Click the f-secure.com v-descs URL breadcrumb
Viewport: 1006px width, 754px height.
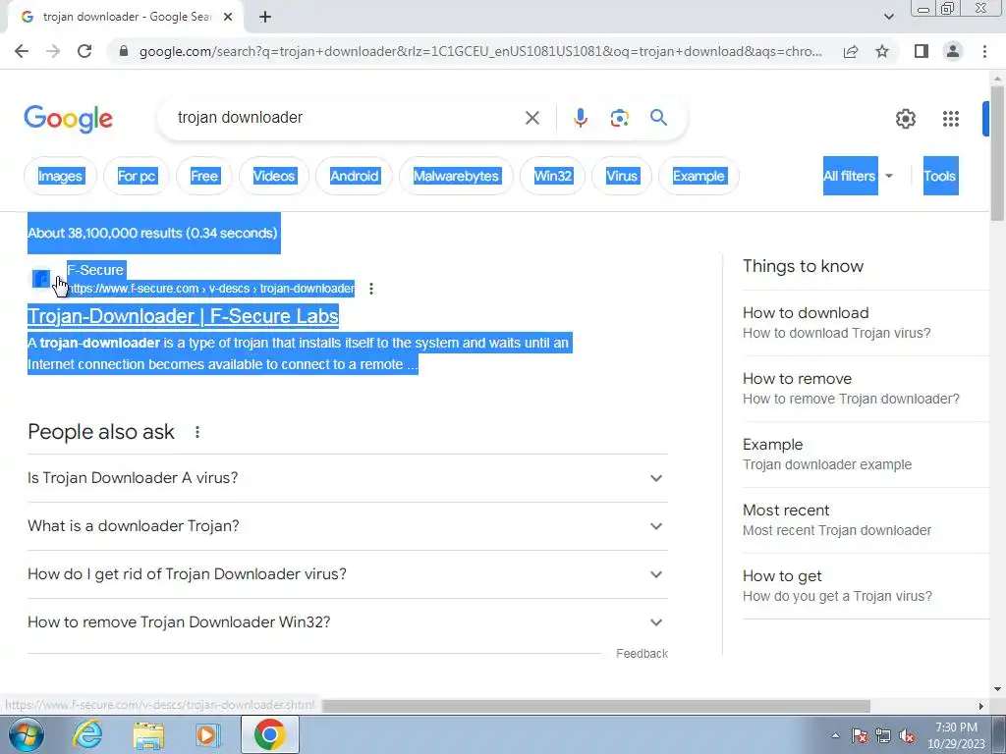point(210,289)
